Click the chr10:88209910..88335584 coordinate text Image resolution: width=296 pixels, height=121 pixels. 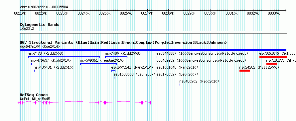click(44, 7)
